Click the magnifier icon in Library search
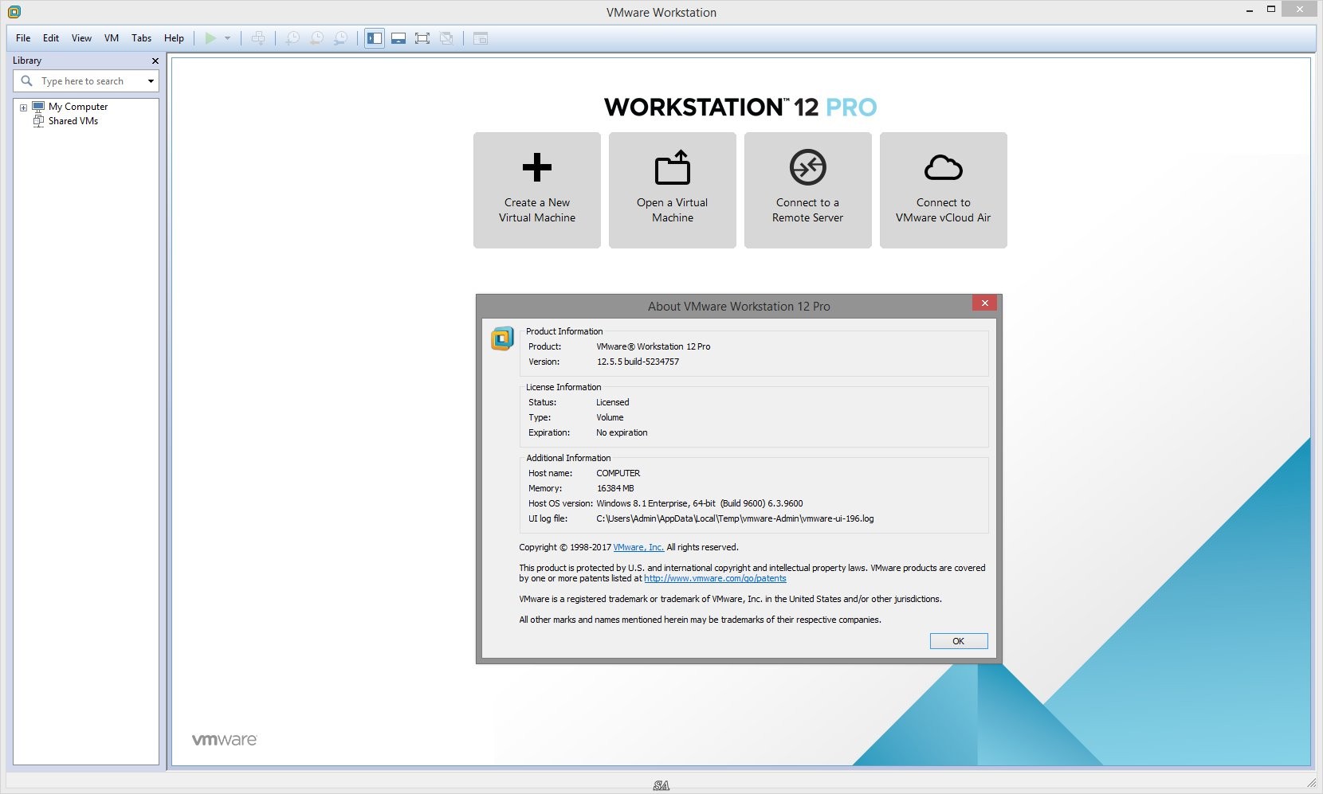This screenshot has height=794, width=1323. tap(26, 81)
